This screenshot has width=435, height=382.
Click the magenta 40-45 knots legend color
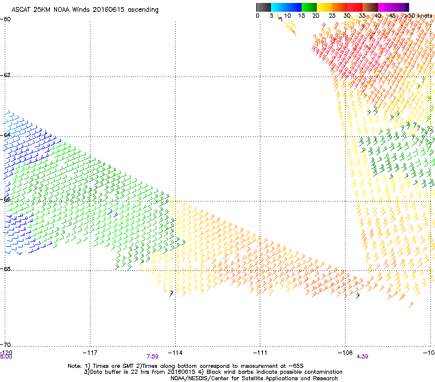[x=386, y=7]
